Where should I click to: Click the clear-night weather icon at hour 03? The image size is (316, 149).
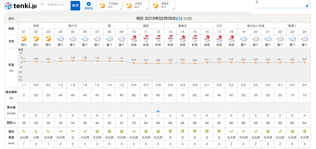48,38
